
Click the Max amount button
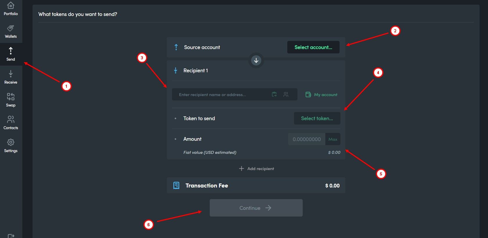[333, 139]
